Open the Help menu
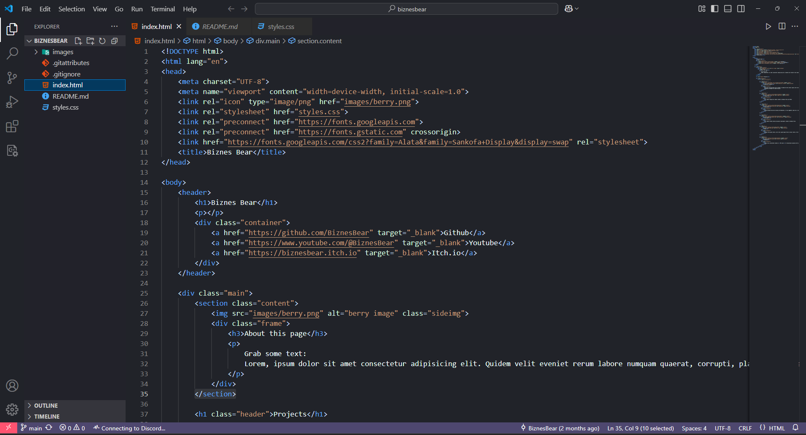This screenshot has width=806, height=435. pos(189,9)
